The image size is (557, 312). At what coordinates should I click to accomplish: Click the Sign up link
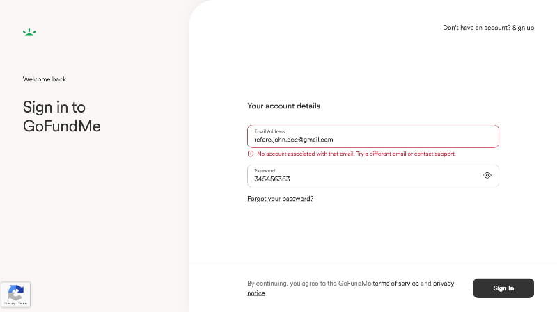523,28
